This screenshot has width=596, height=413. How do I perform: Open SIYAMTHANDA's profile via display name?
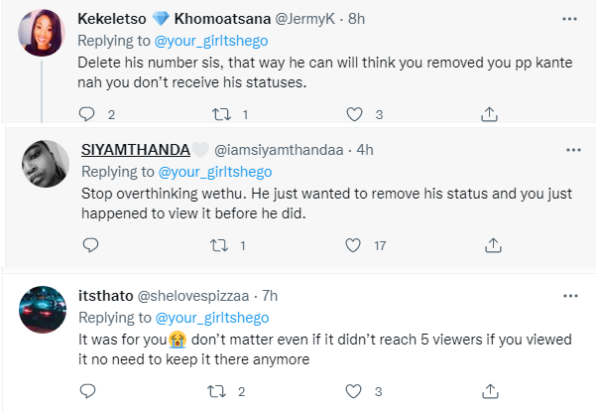click(x=136, y=150)
